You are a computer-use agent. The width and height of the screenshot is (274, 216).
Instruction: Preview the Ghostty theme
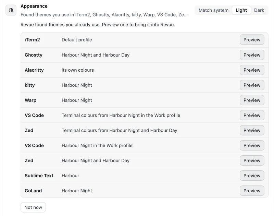tap(252, 55)
